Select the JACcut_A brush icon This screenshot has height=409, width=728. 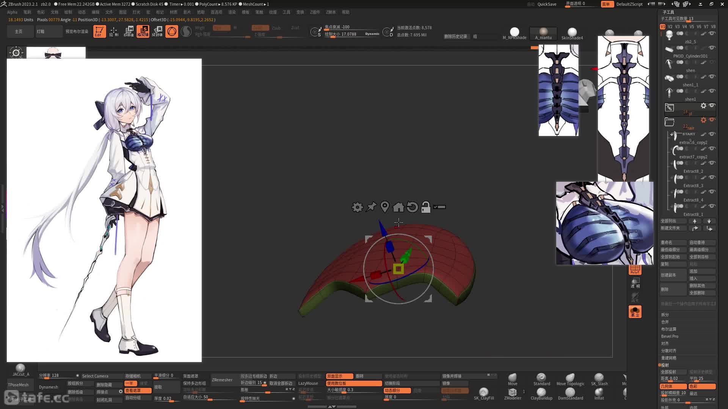click(x=20, y=370)
